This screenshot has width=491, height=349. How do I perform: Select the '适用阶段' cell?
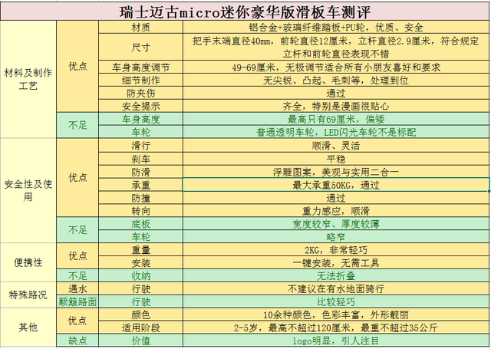coord(140,328)
